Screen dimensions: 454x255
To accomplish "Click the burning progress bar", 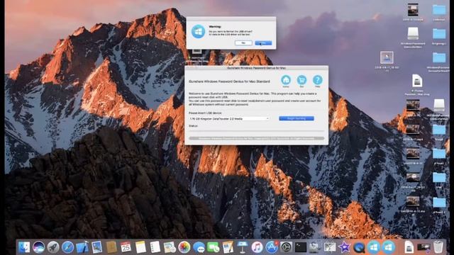I will click(x=256, y=139).
